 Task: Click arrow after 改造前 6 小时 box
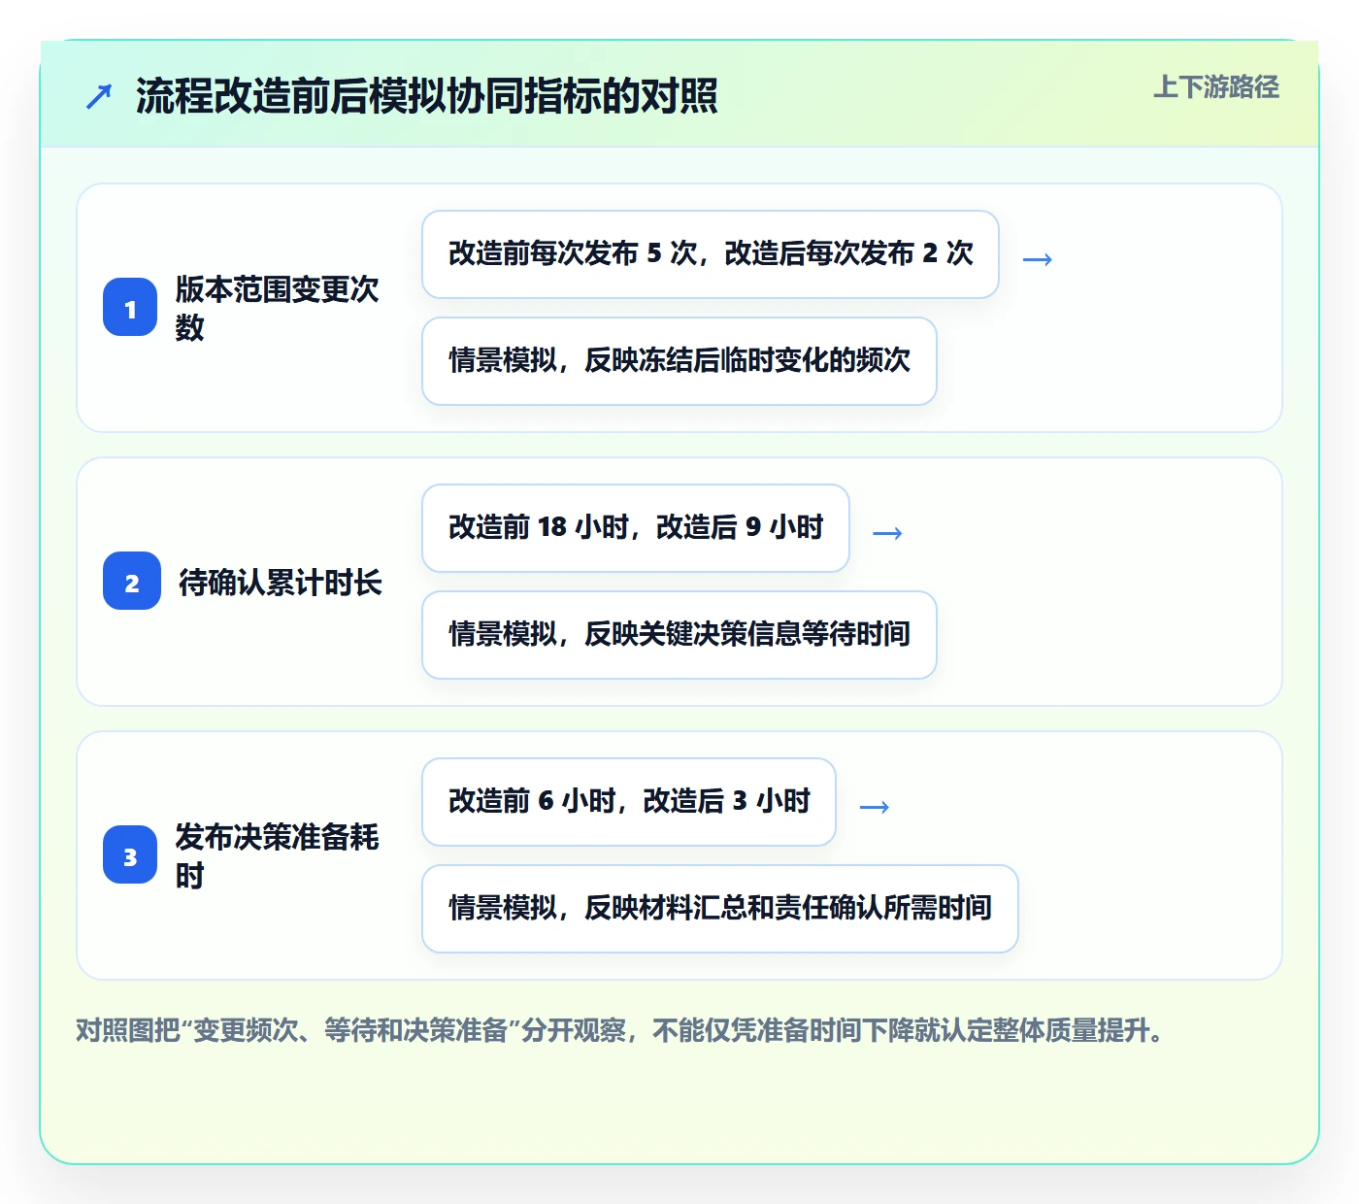[x=875, y=806]
